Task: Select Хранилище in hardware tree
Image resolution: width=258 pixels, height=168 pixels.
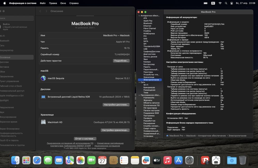Action: tap(149, 77)
